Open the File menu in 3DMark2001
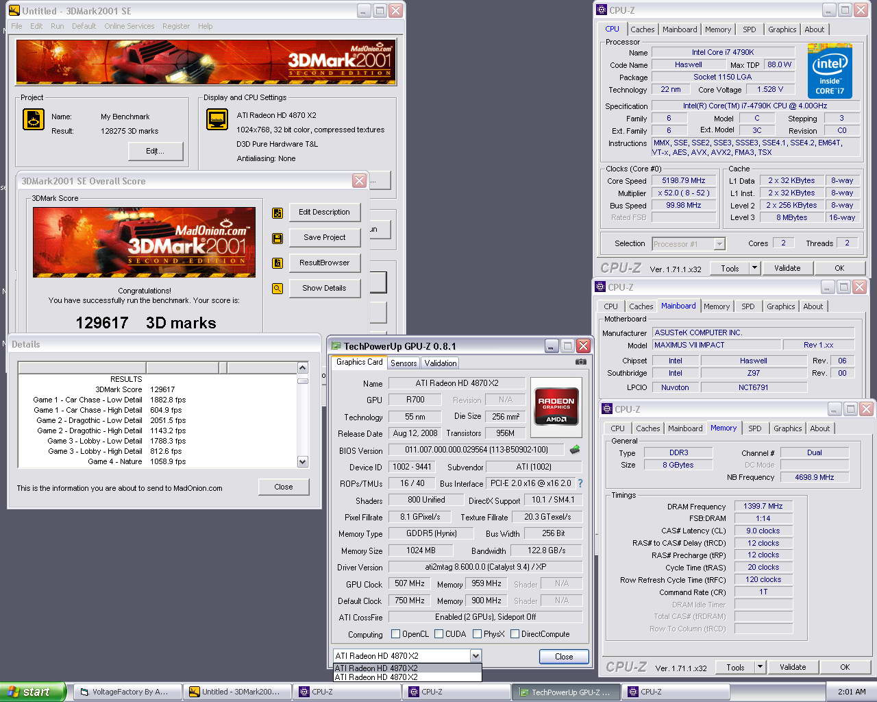Screen dimensions: 877x702 pyautogui.click(x=16, y=26)
